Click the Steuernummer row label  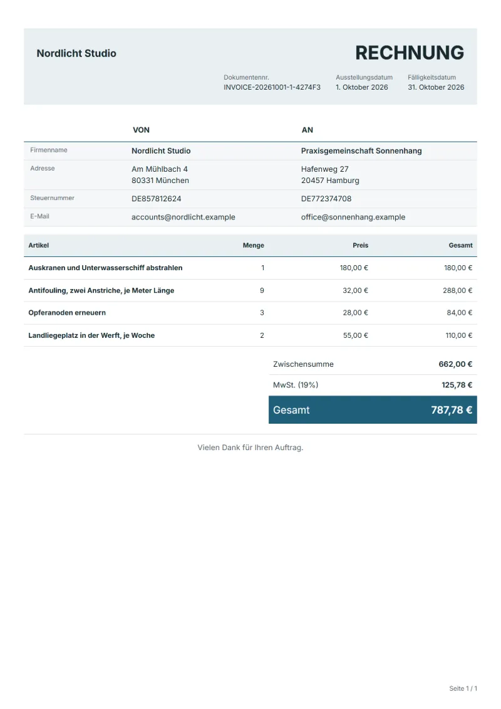point(53,198)
